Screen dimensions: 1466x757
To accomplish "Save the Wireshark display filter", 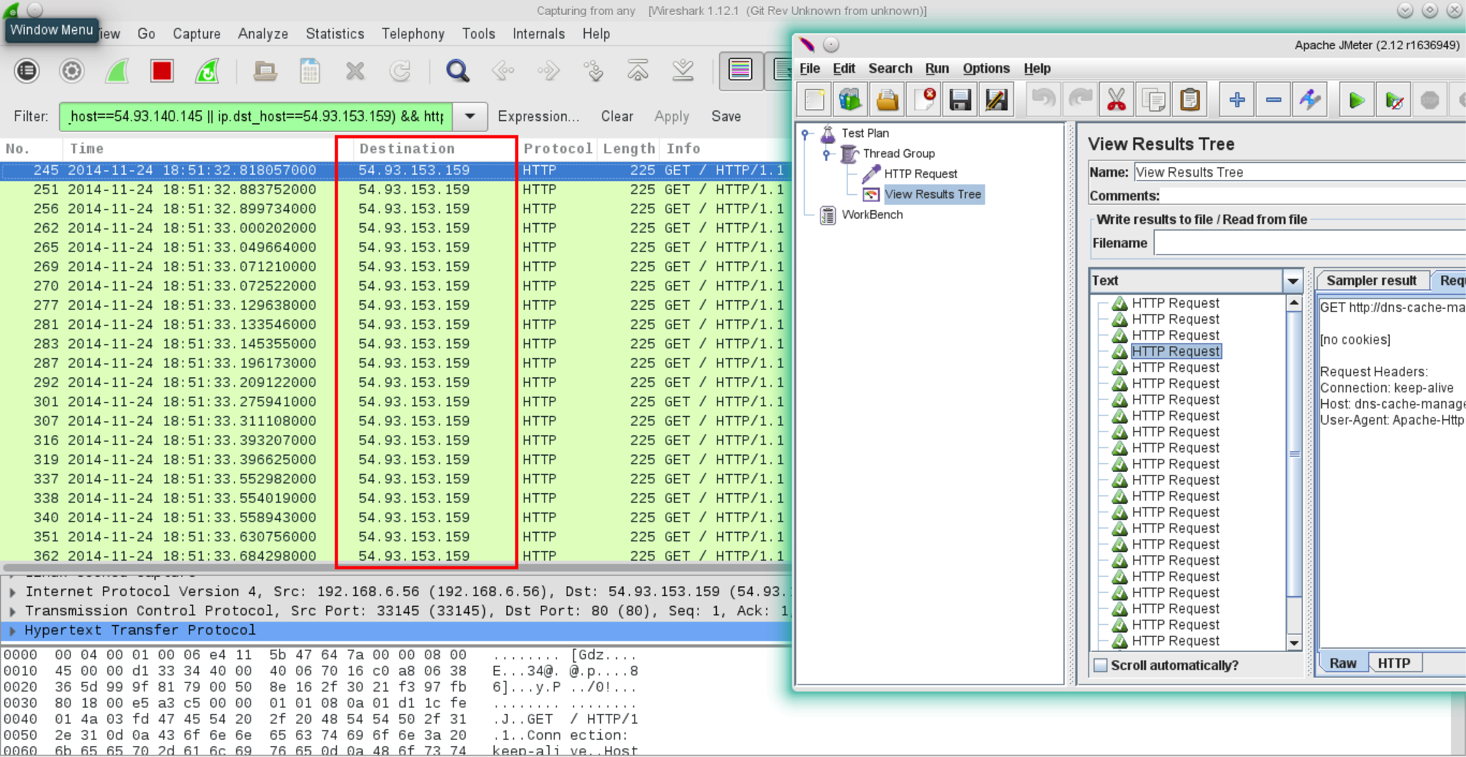I will 726,116.
